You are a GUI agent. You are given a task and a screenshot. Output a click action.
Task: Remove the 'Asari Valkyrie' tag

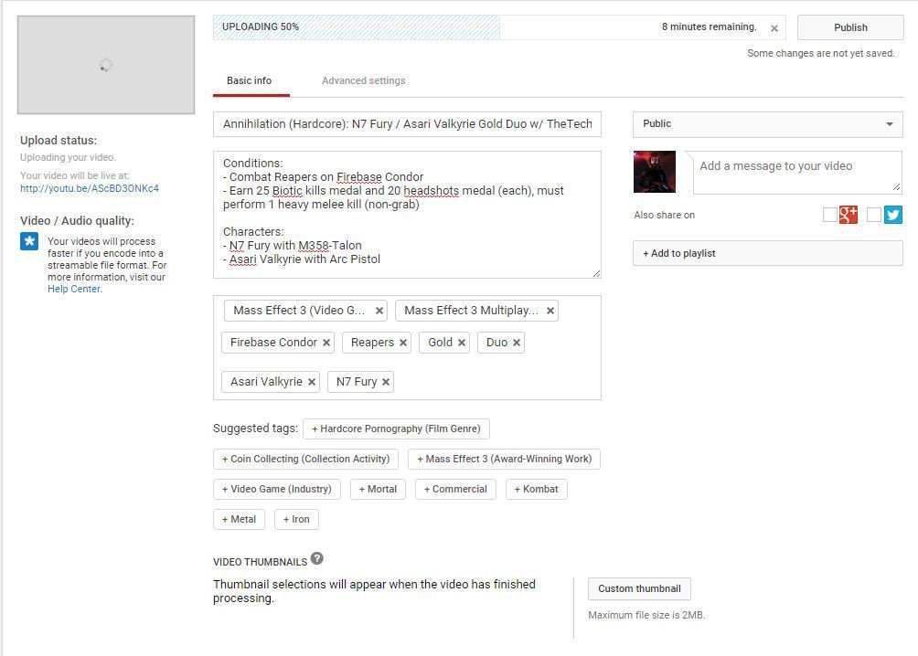pyautogui.click(x=312, y=382)
